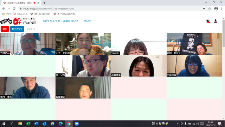
Task: Select 小堀晴美 video tile
Action: tap(139, 66)
